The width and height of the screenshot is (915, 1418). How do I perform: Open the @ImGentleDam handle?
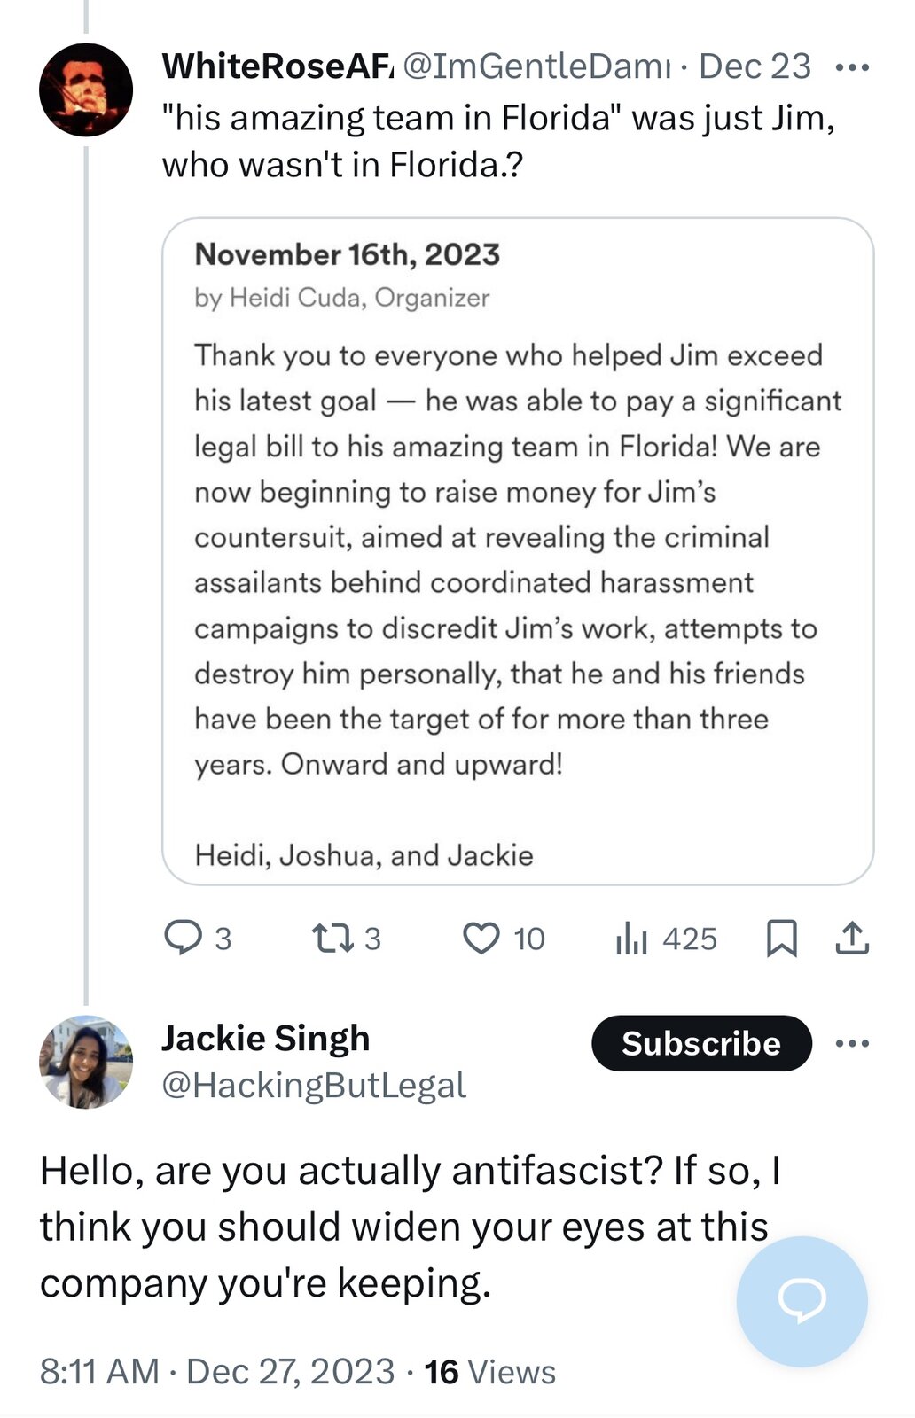tap(536, 66)
